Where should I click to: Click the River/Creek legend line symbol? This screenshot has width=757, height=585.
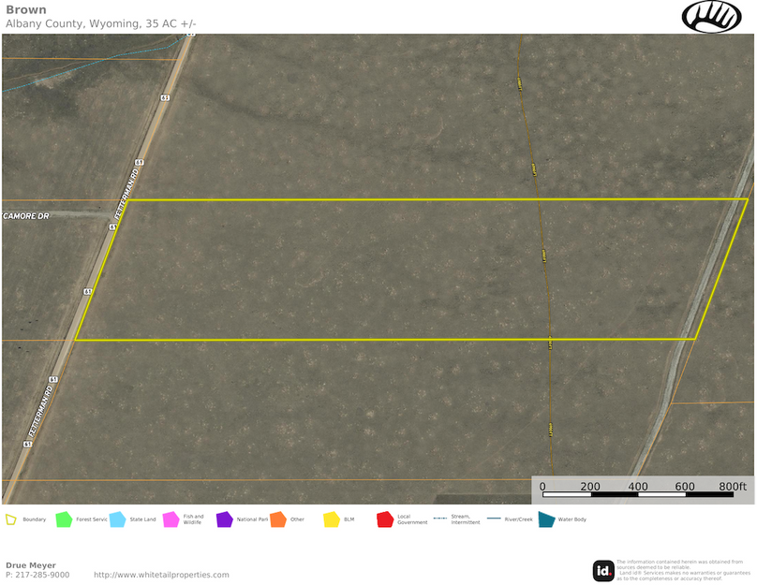pyautogui.click(x=493, y=519)
